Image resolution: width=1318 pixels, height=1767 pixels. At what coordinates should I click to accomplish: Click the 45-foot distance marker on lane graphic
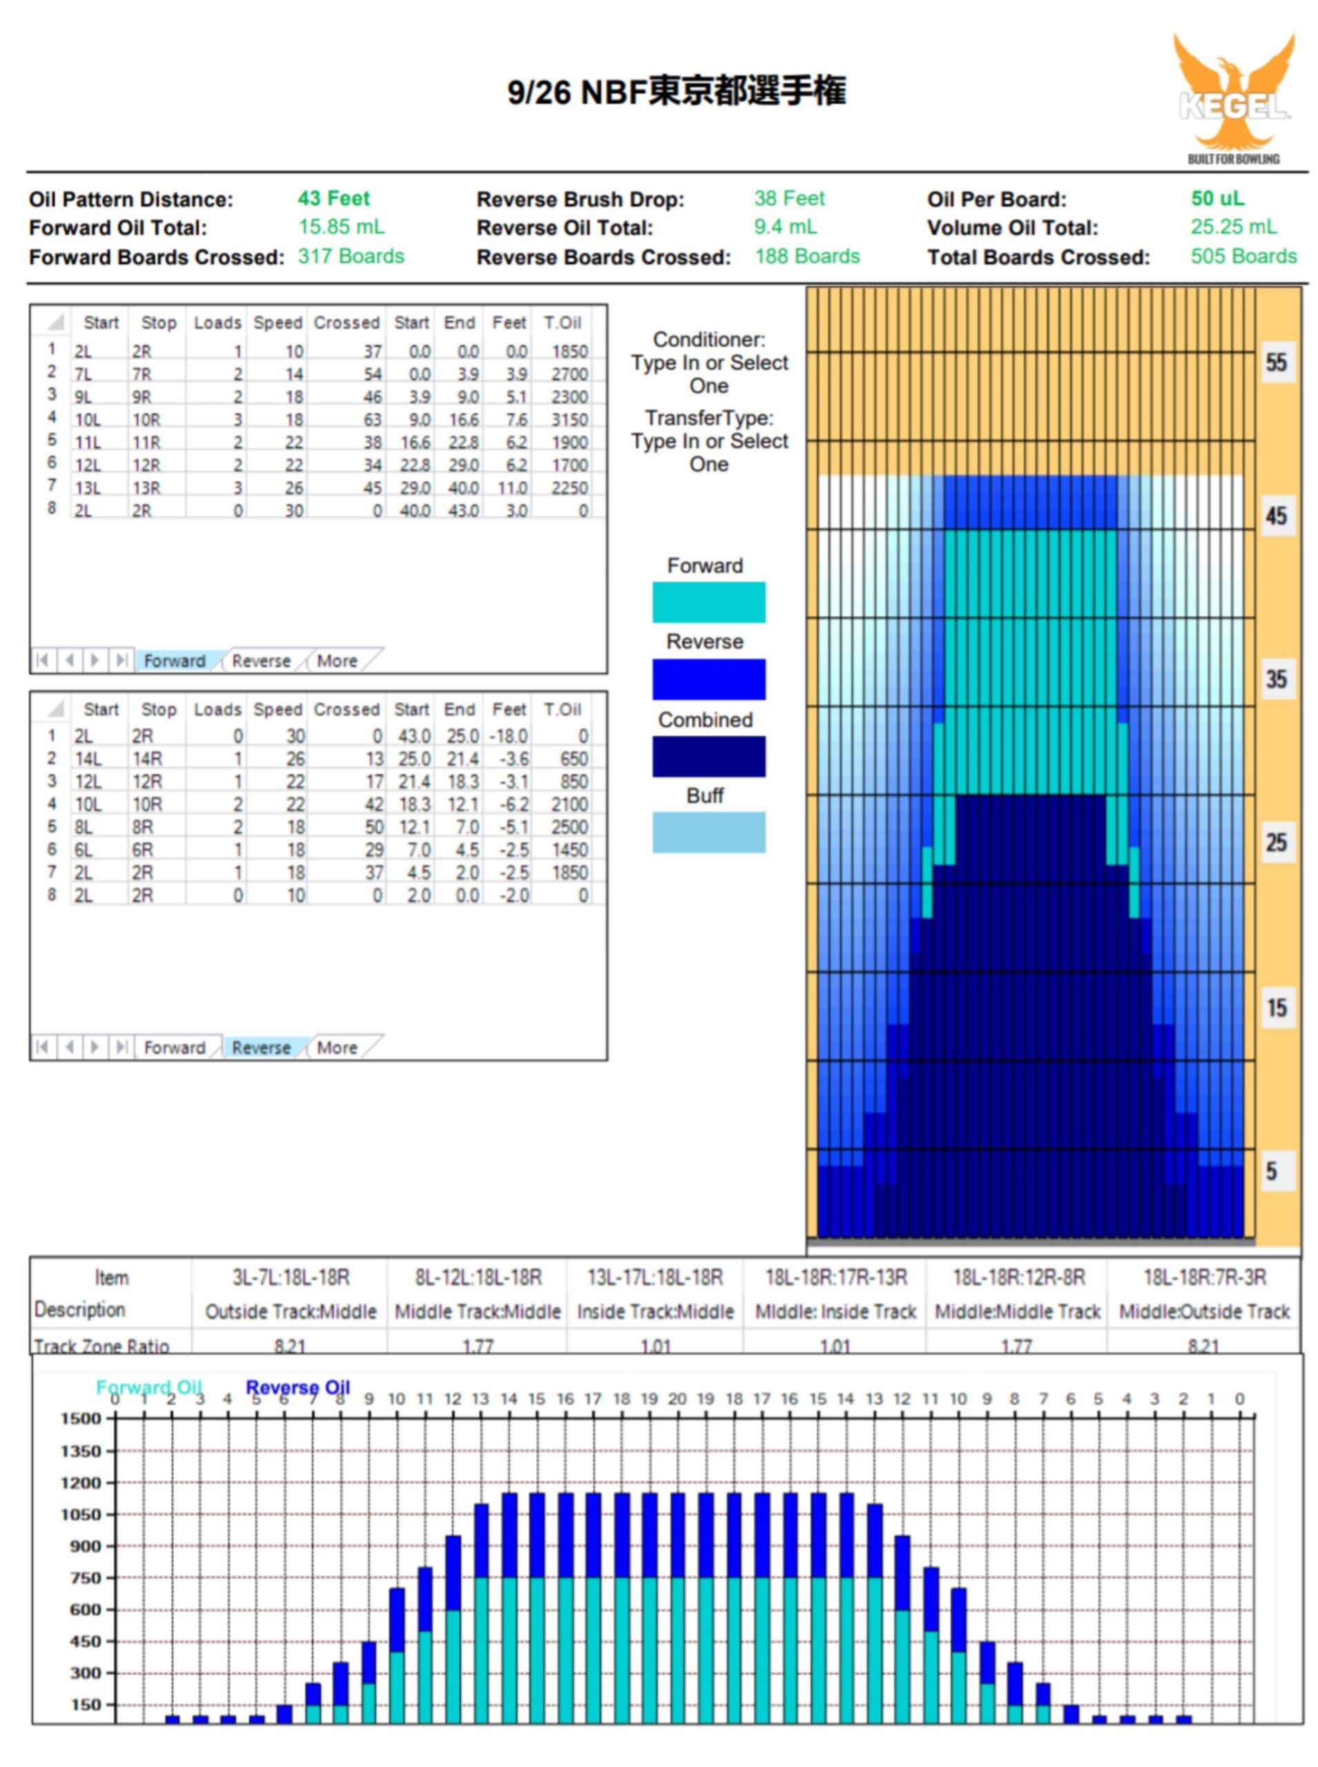point(1277,515)
